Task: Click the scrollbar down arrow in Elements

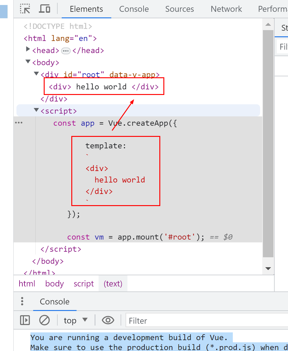Action: (268, 268)
